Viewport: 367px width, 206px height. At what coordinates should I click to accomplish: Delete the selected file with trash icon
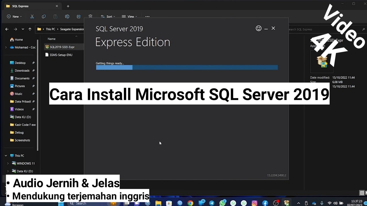pos(90,17)
